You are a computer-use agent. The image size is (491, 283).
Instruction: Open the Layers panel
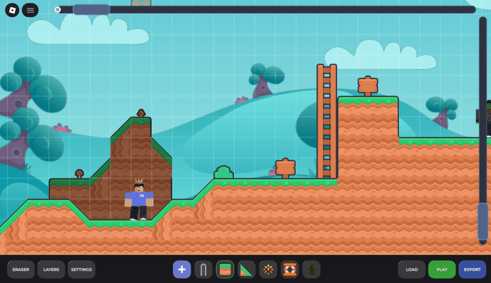click(51, 269)
